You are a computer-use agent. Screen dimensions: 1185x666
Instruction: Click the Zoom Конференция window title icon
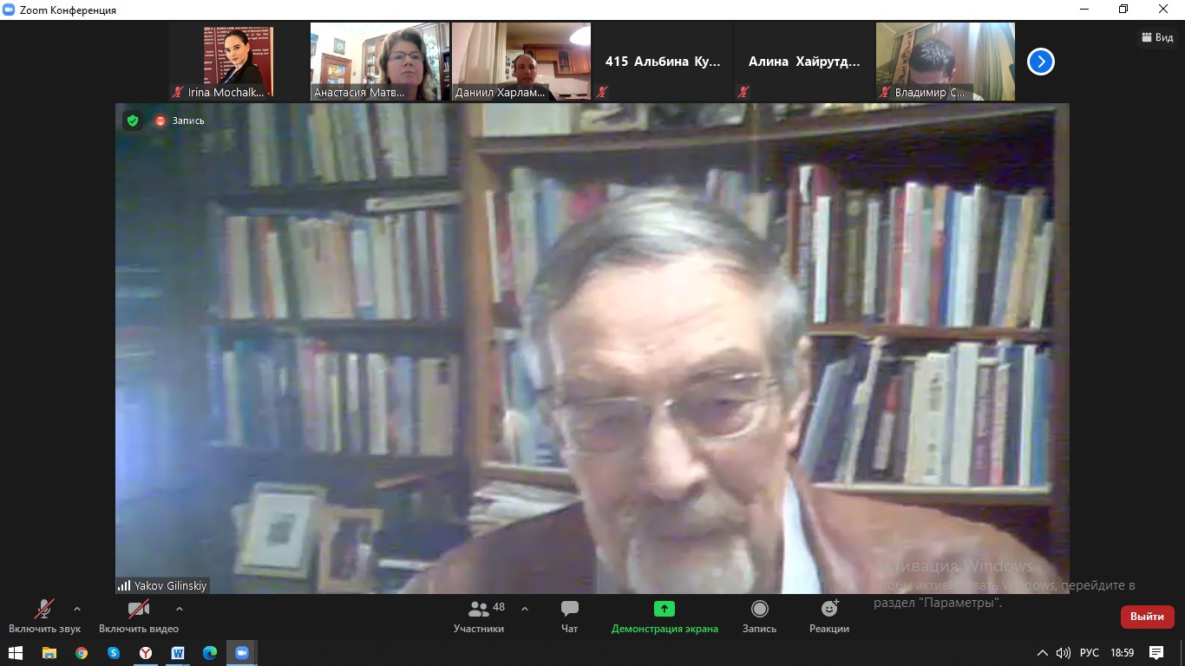click(10, 10)
